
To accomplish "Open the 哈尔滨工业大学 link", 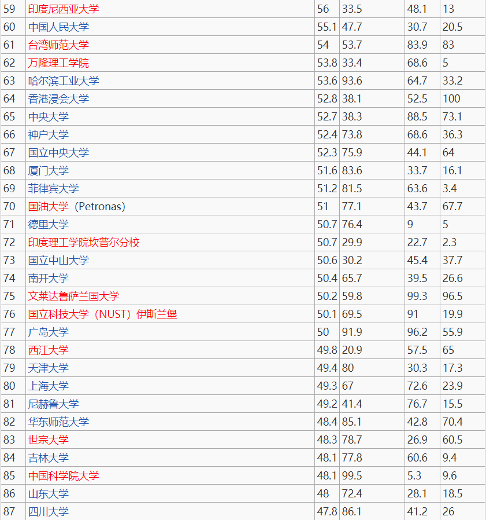I will [x=61, y=80].
